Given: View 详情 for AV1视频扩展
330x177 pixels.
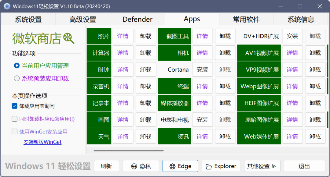Looking at the screenshot, I should click(292, 53).
